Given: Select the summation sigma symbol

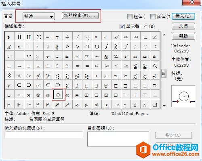Looking at the screenshot, I should (x=39, y=37).
